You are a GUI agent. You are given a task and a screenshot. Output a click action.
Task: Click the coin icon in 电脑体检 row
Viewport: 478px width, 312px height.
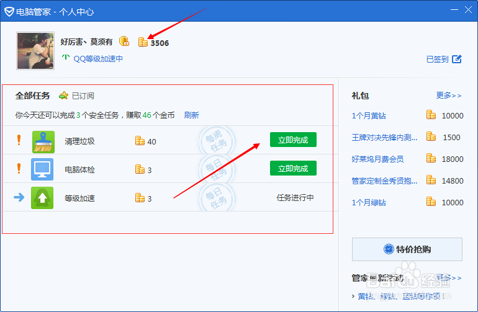(140, 169)
